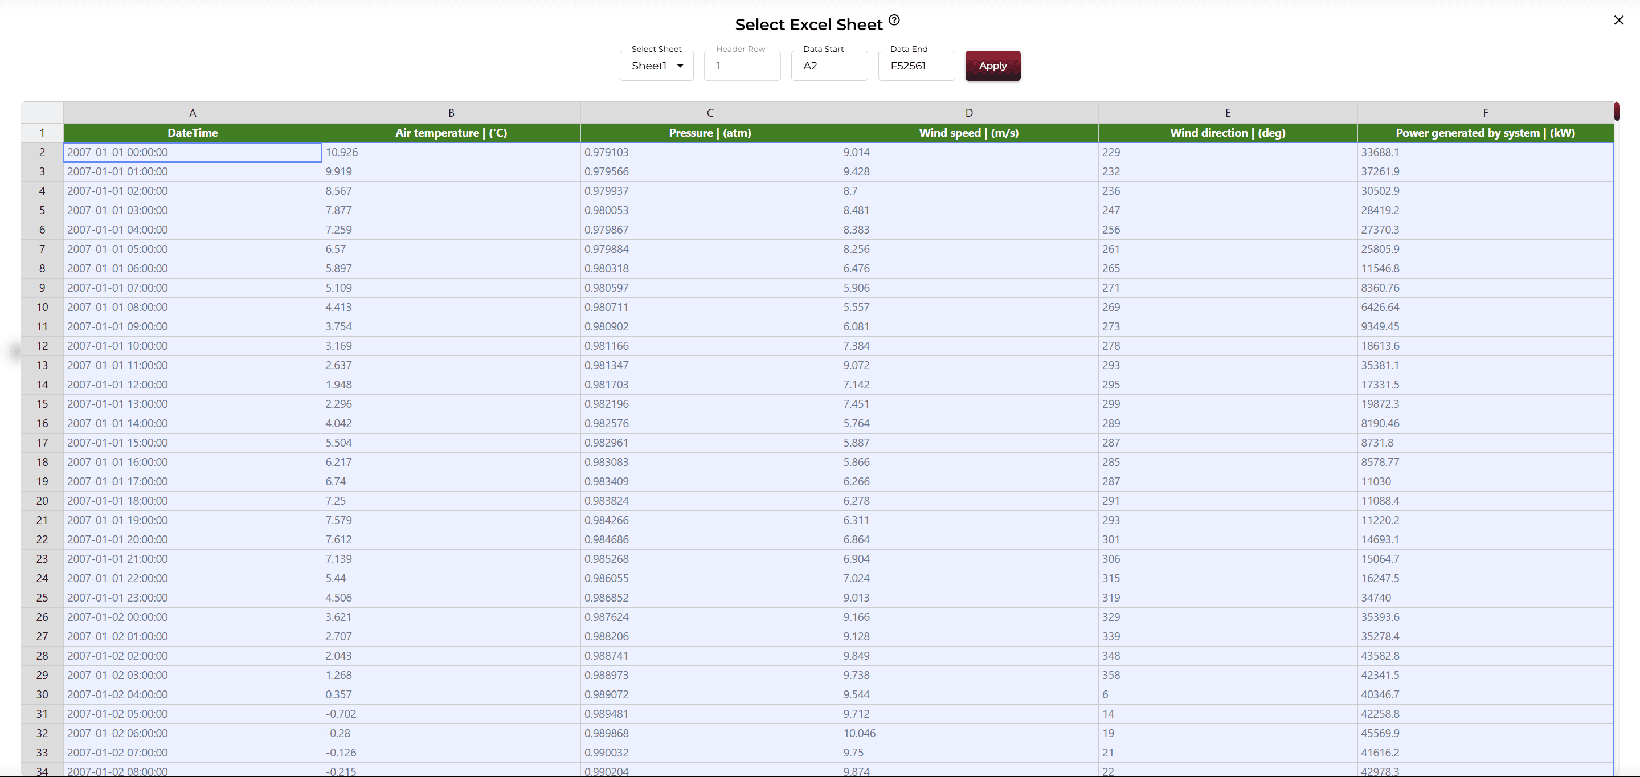Click the Apply button
The image size is (1640, 777).
[992, 66]
